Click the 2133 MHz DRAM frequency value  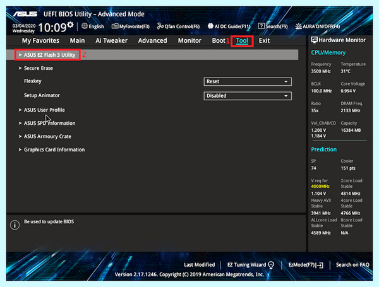(x=351, y=110)
